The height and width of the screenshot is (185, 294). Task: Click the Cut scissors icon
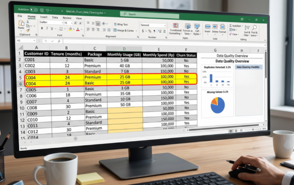click(28, 22)
